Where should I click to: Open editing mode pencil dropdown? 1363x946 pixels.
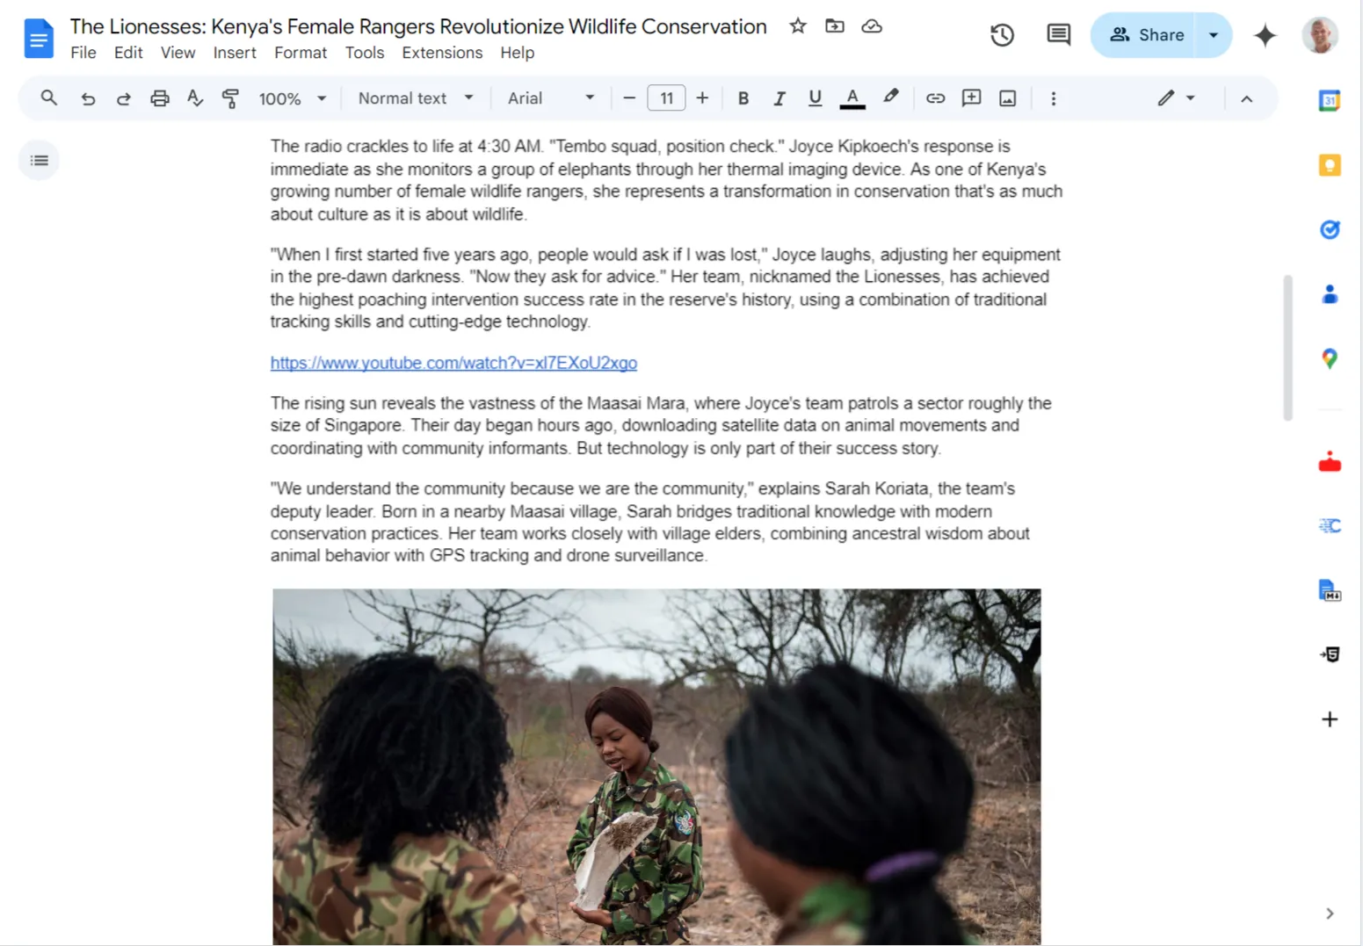[x=1176, y=98]
